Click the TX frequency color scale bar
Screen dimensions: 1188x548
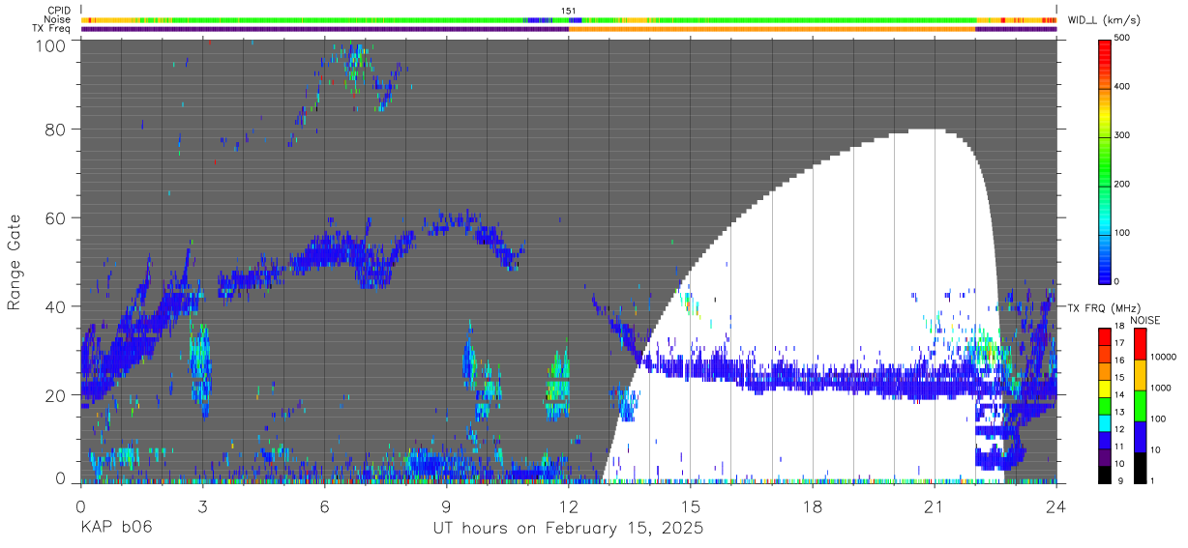[1106, 406]
